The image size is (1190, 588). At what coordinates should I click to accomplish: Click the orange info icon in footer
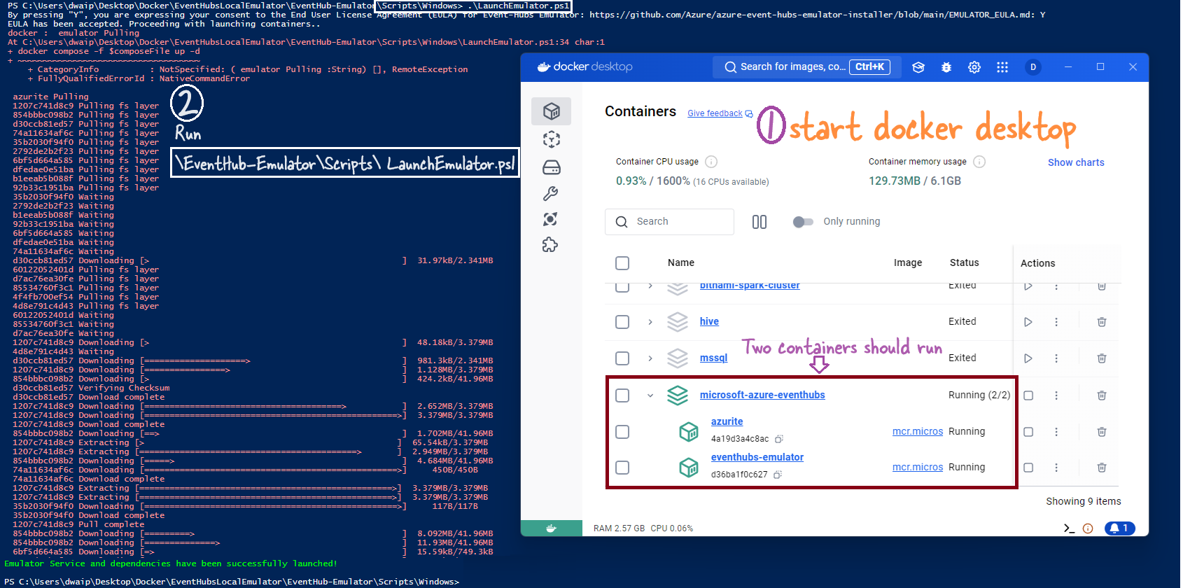(1088, 528)
